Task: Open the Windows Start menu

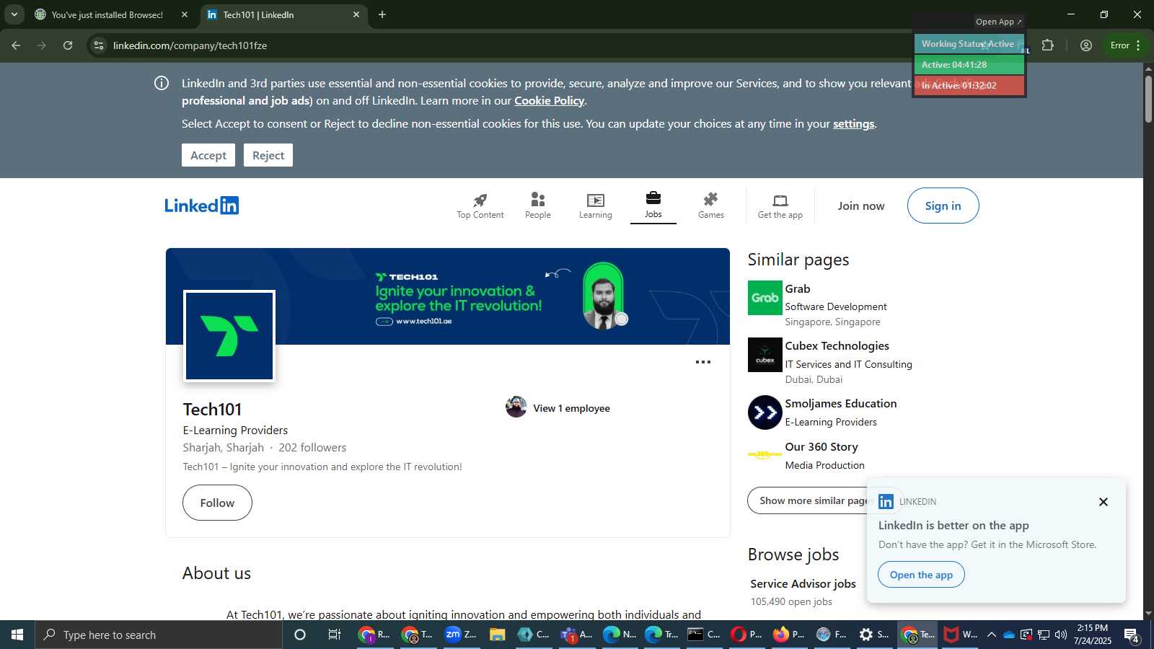Action: pos(17,635)
